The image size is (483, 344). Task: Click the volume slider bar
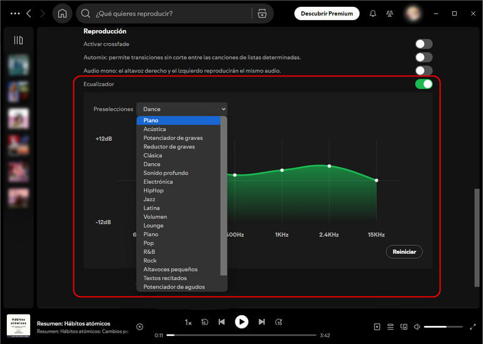tap(443, 326)
